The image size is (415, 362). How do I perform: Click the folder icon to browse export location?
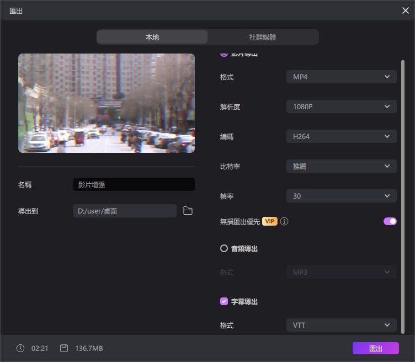[x=188, y=211]
